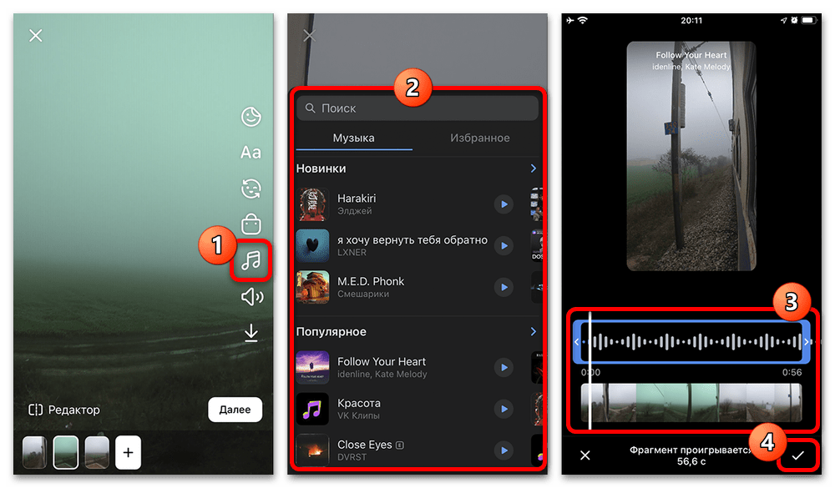Switch to the Избранное tab
The image size is (835, 488).
pyautogui.click(x=480, y=138)
